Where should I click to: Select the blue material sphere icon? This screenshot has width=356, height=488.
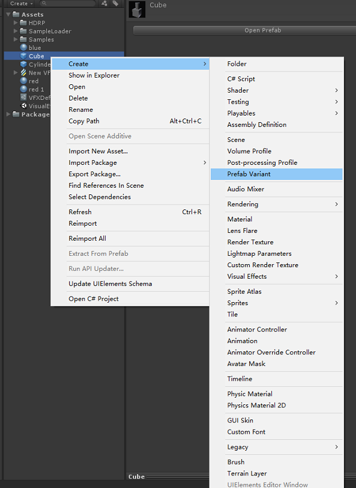23,48
